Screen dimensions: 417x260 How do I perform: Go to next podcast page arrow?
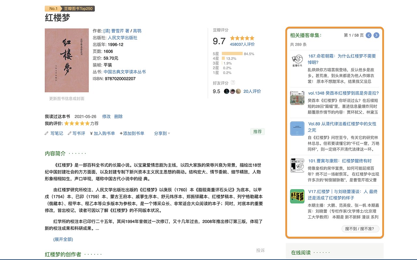point(376,35)
